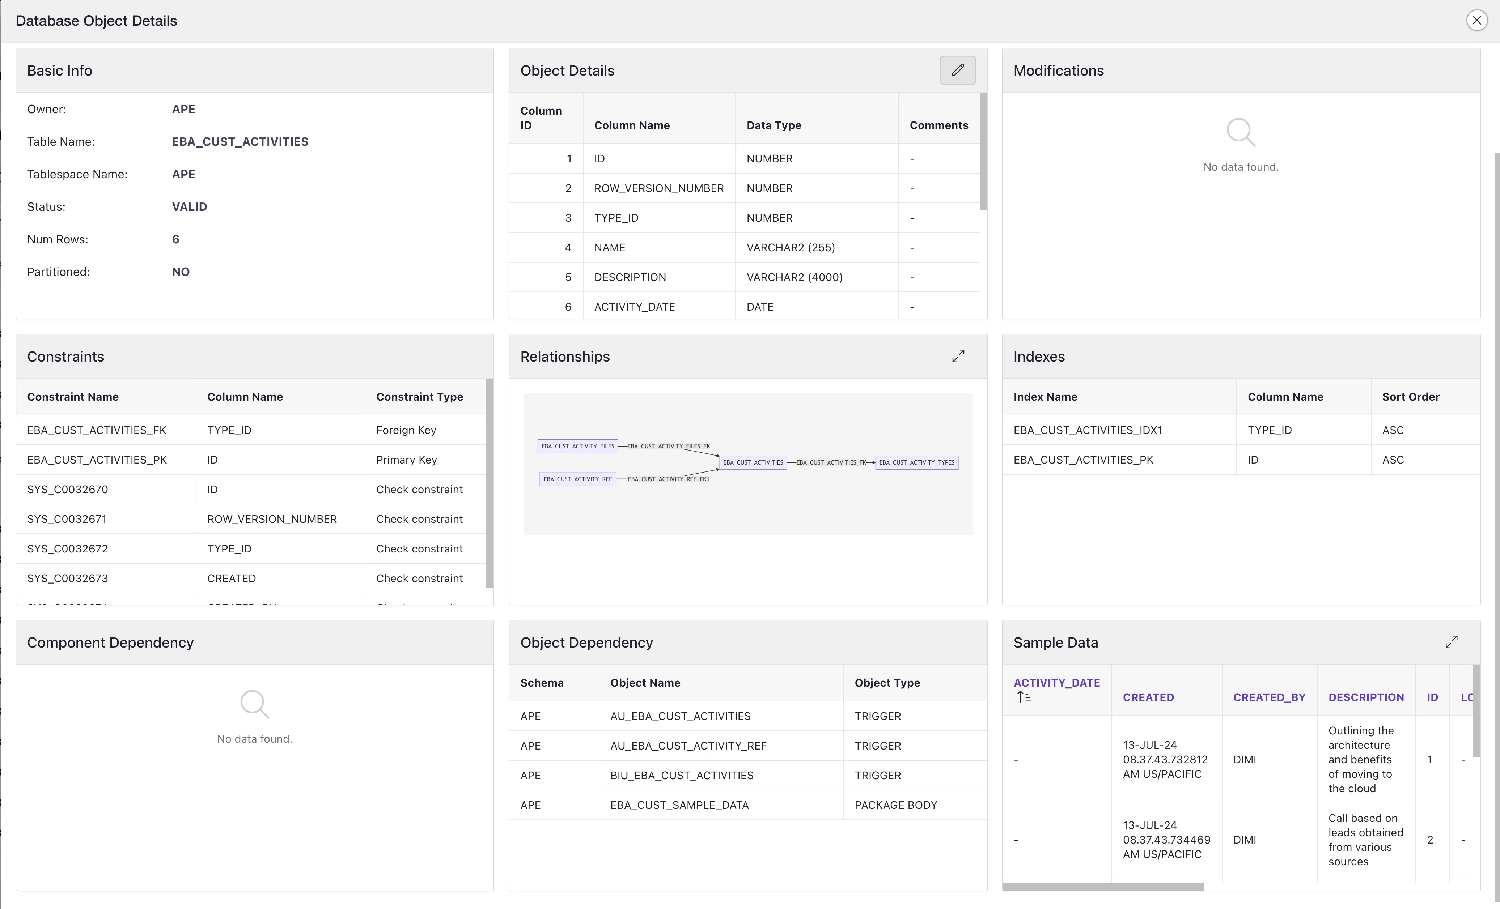Sort by the Constraint Name header
1500x909 pixels.
point(72,397)
